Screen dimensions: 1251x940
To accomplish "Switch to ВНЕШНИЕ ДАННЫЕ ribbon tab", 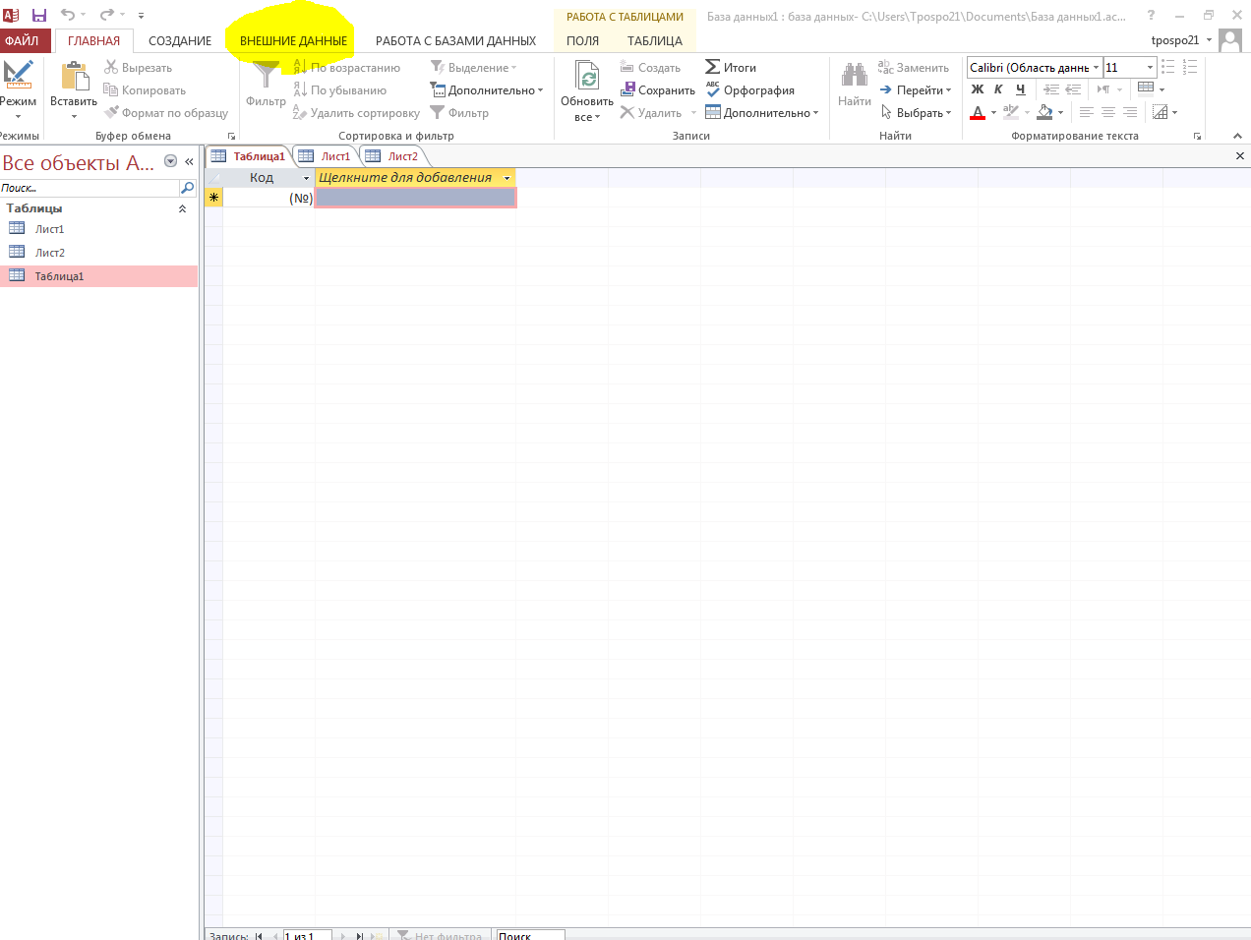I will click(x=293, y=41).
